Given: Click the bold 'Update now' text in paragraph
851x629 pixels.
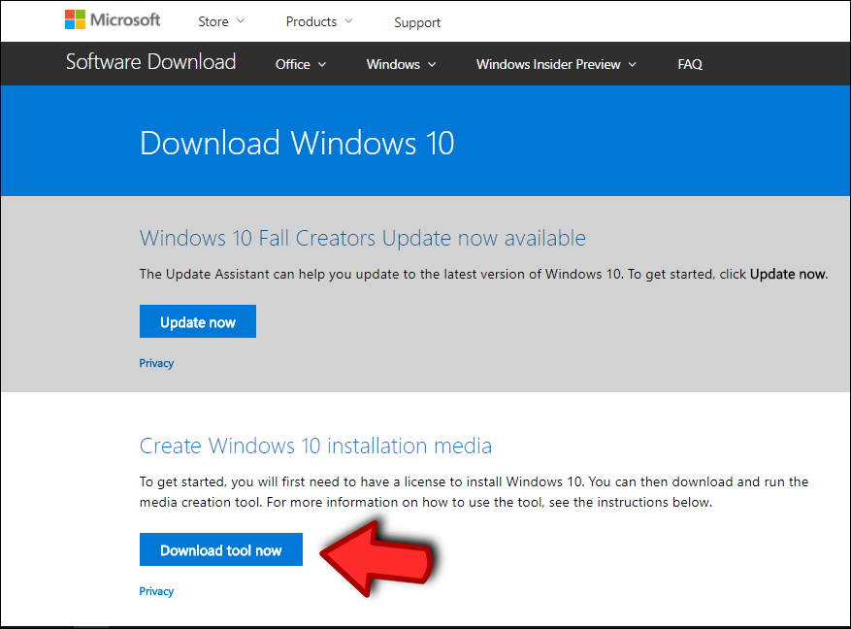Looking at the screenshot, I should point(788,274).
